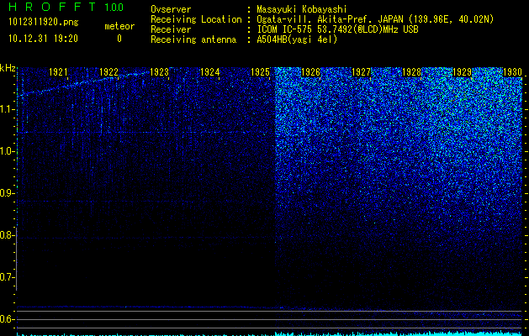
Task: Click the 1929 time marker
Action: (x=462, y=72)
